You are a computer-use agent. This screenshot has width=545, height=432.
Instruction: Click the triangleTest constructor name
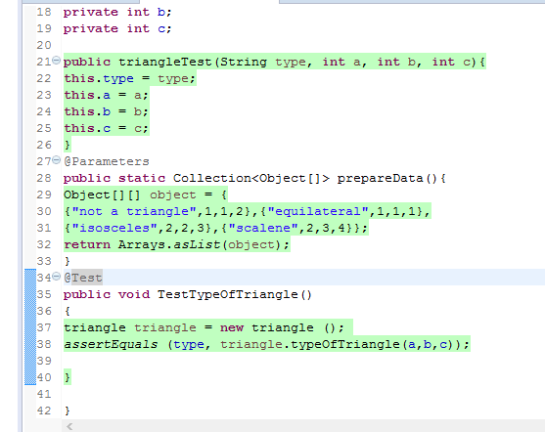pos(165,62)
